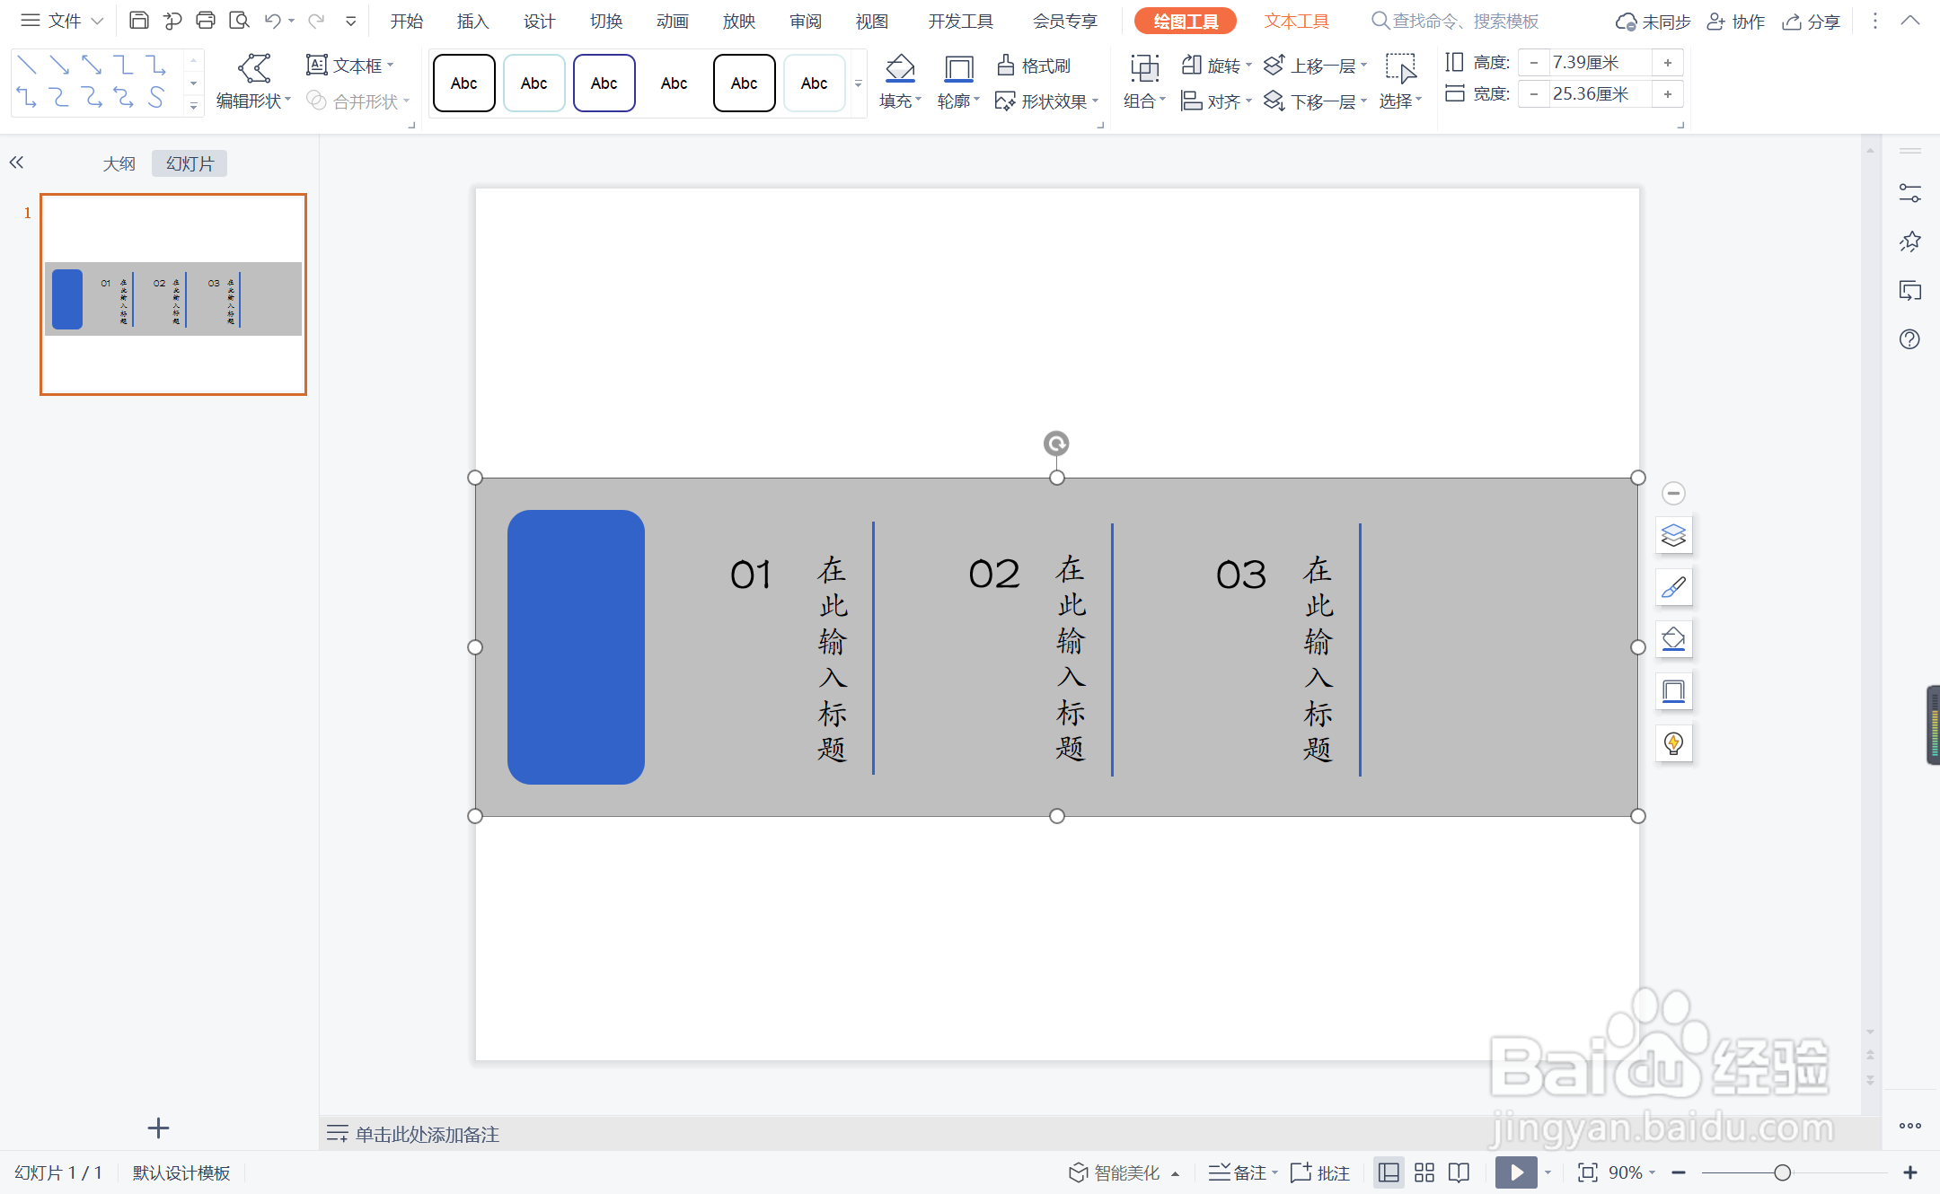Click the lightbulb suggestion floating icon
Image resolution: width=1940 pixels, height=1194 pixels.
click(1673, 743)
